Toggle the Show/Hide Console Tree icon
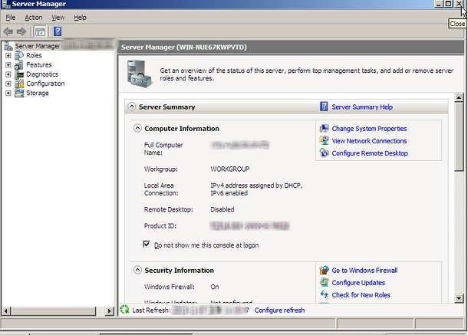The image size is (468, 335). point(40,31)
